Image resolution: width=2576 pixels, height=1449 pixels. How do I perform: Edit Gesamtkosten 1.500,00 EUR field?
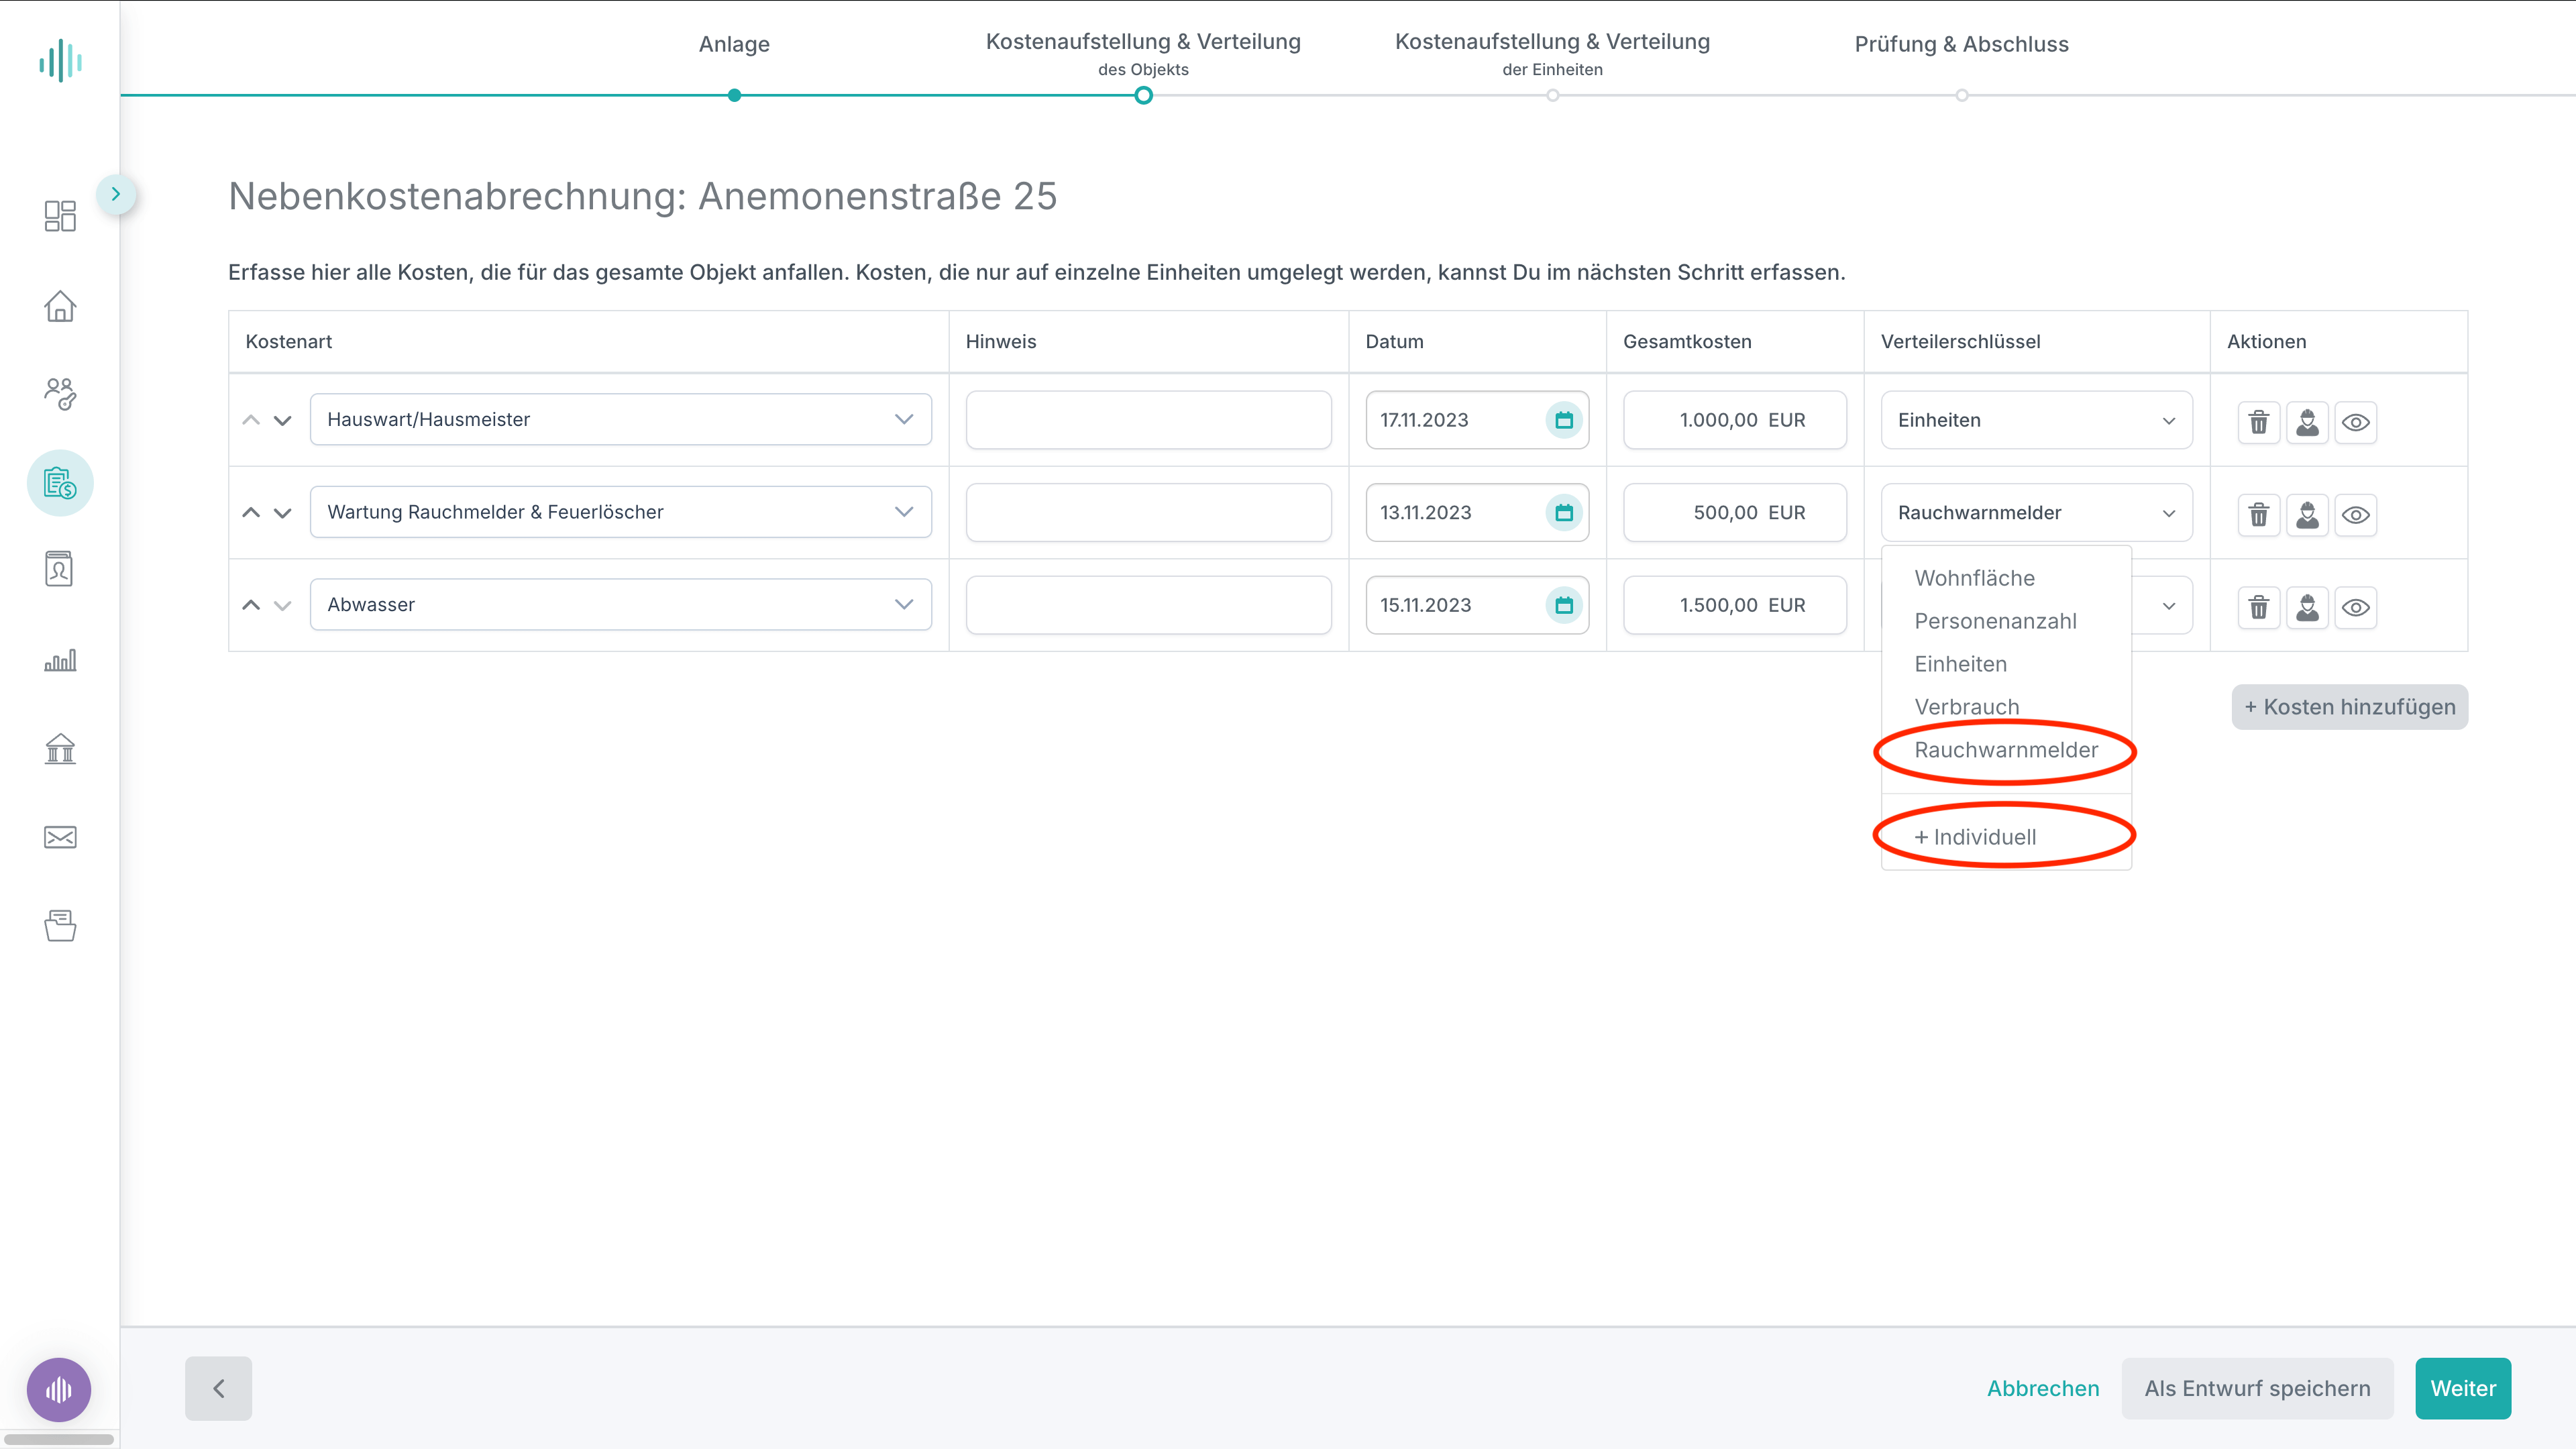(1735, 605)
